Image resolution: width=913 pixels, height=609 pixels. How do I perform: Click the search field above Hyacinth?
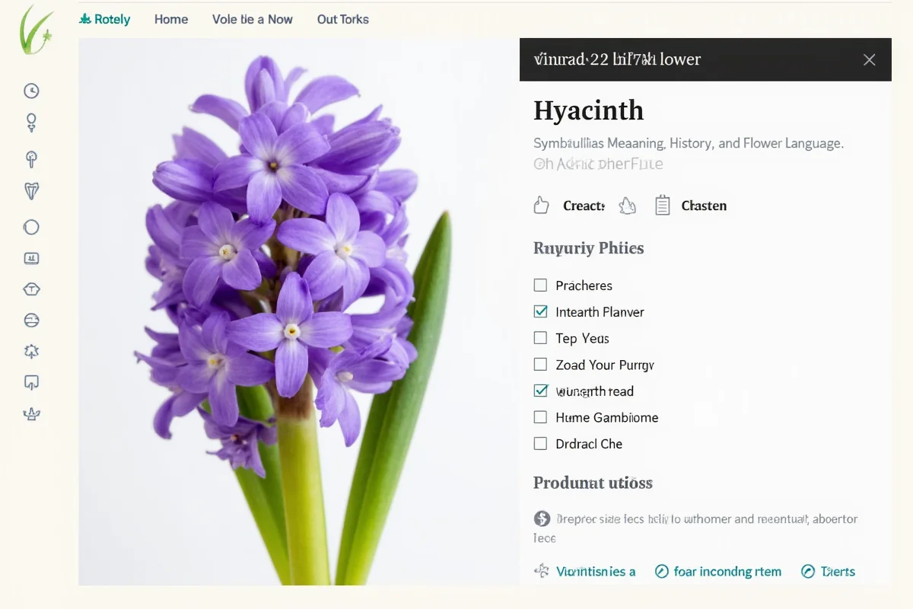point(685,59)
